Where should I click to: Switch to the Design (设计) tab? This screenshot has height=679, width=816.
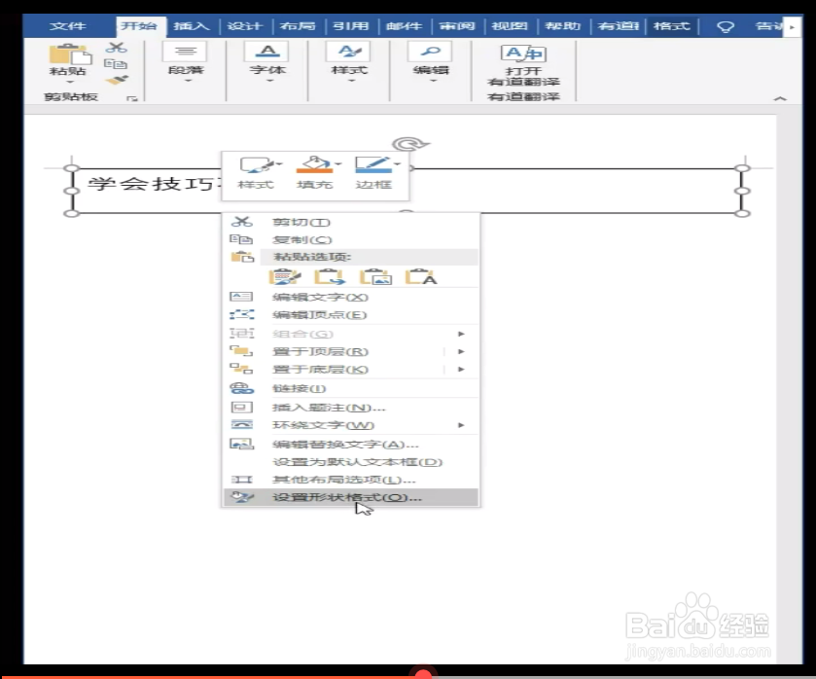click(x=244, y=26)
